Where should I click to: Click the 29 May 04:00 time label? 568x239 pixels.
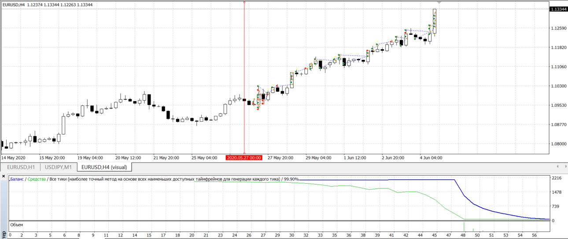319,158
